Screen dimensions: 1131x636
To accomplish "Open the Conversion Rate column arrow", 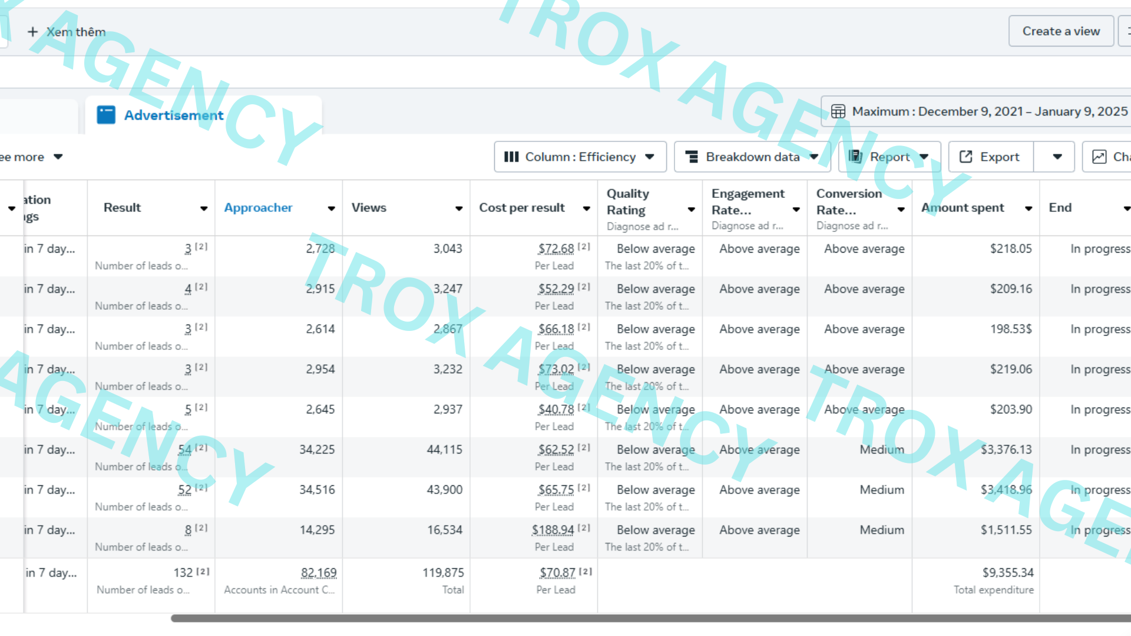I will pyautogui.click(x=901, y=210).
